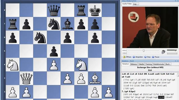Open the Notation tab
This screenshot has width=179, height=100.
[126, 64]
